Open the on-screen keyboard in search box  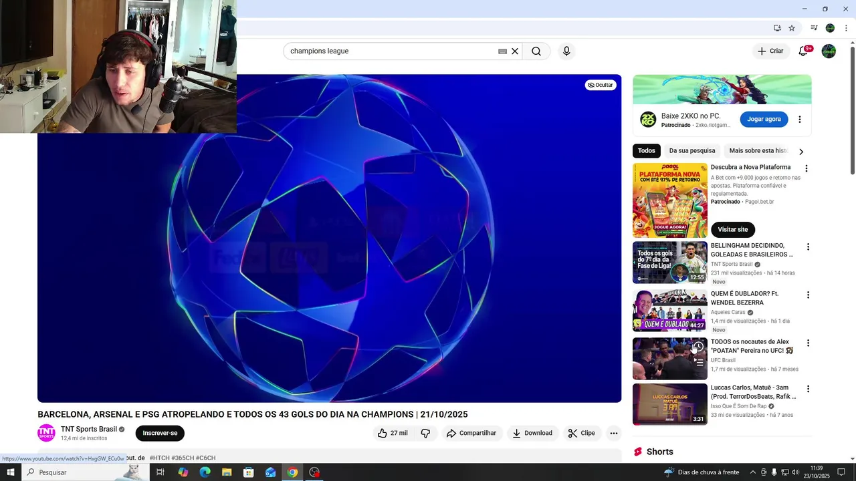coord(502,51)
